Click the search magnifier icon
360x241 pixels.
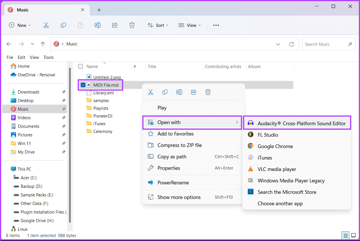(x=350, y=44)
